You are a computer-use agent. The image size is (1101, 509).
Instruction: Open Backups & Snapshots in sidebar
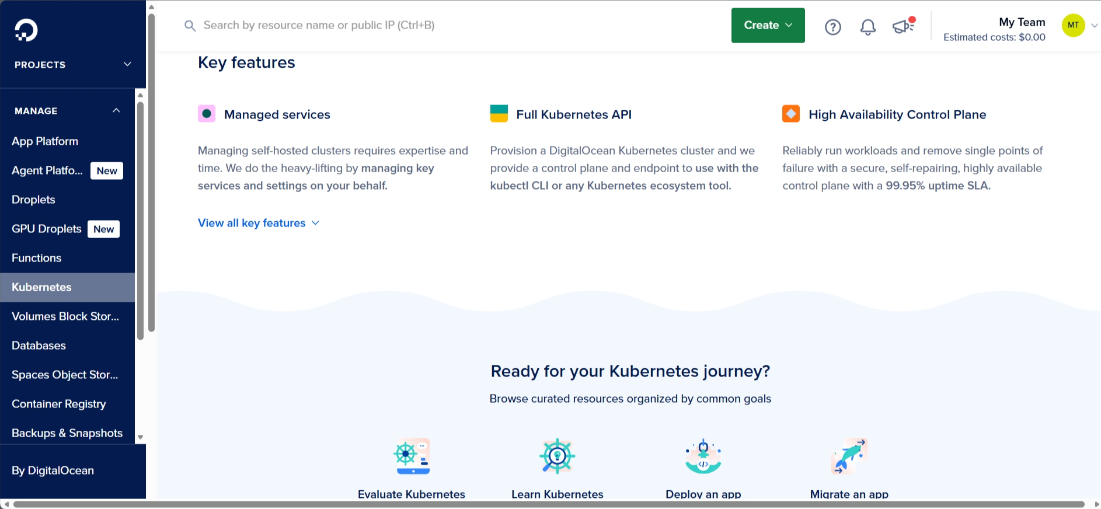(x=67, y=433)
